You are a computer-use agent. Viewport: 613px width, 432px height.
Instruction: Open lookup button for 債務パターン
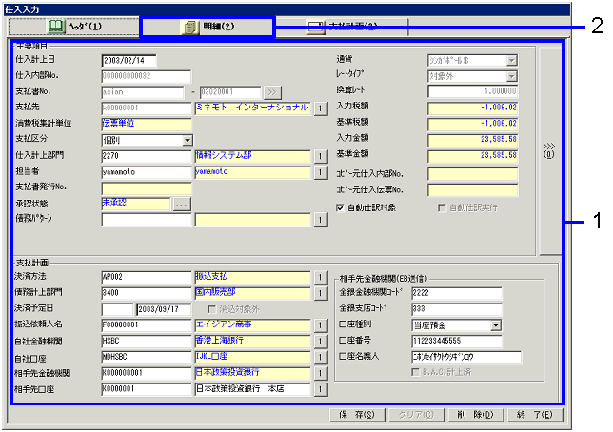coord(321,220)
